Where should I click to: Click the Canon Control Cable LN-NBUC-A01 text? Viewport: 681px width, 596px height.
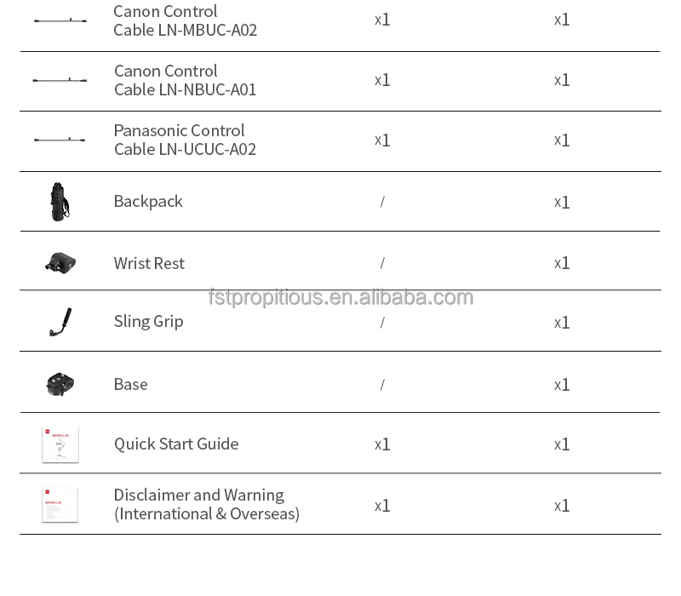coord(185,80)
